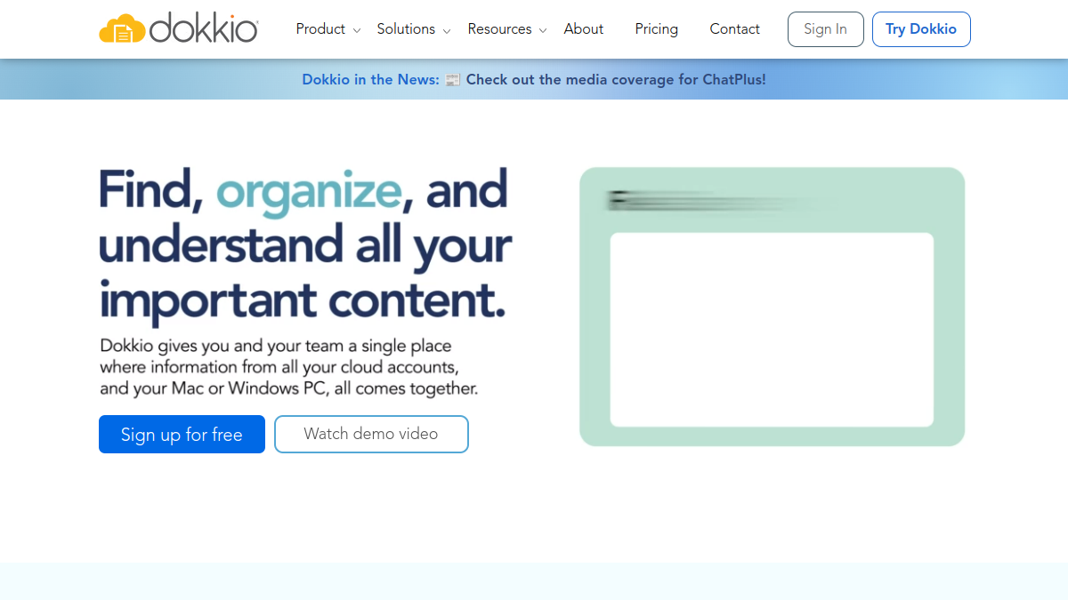Screen dimensions: 1068x600
Task: Click the Sign In button
Action: click(826, 29)
